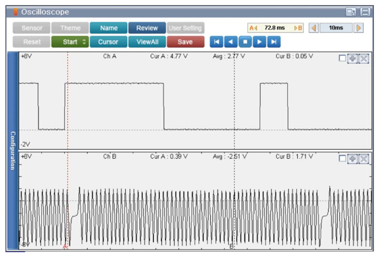Screen dimensions: 379x257
Task: Toggle the Cursor button
Action: pyautogui.click(x=108, y=42)
